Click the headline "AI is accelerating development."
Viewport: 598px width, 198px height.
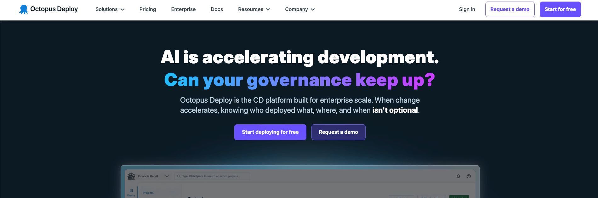point(299,57)
